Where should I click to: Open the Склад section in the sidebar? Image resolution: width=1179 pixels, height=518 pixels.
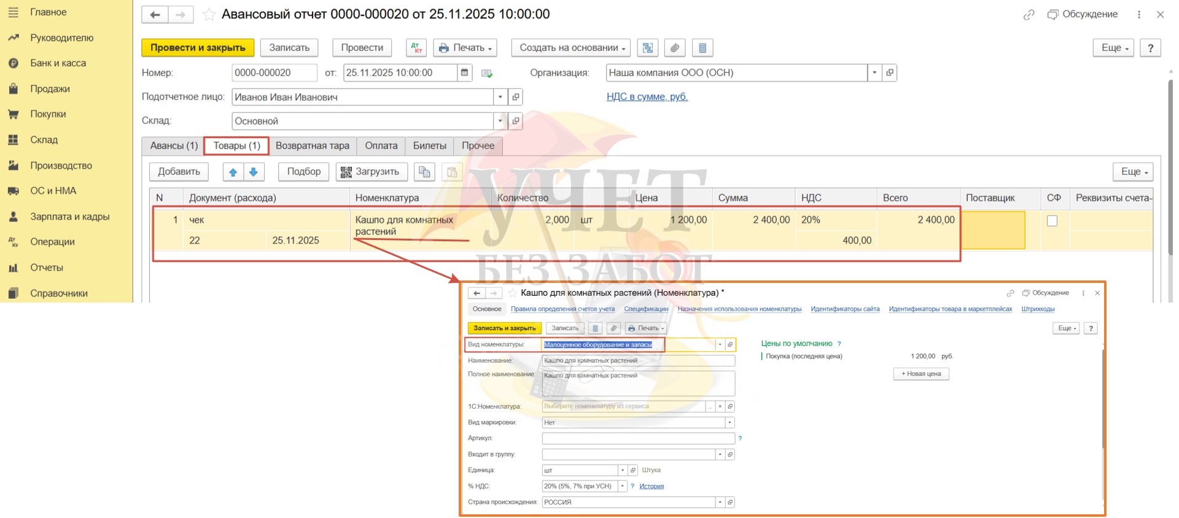[44, 140]
